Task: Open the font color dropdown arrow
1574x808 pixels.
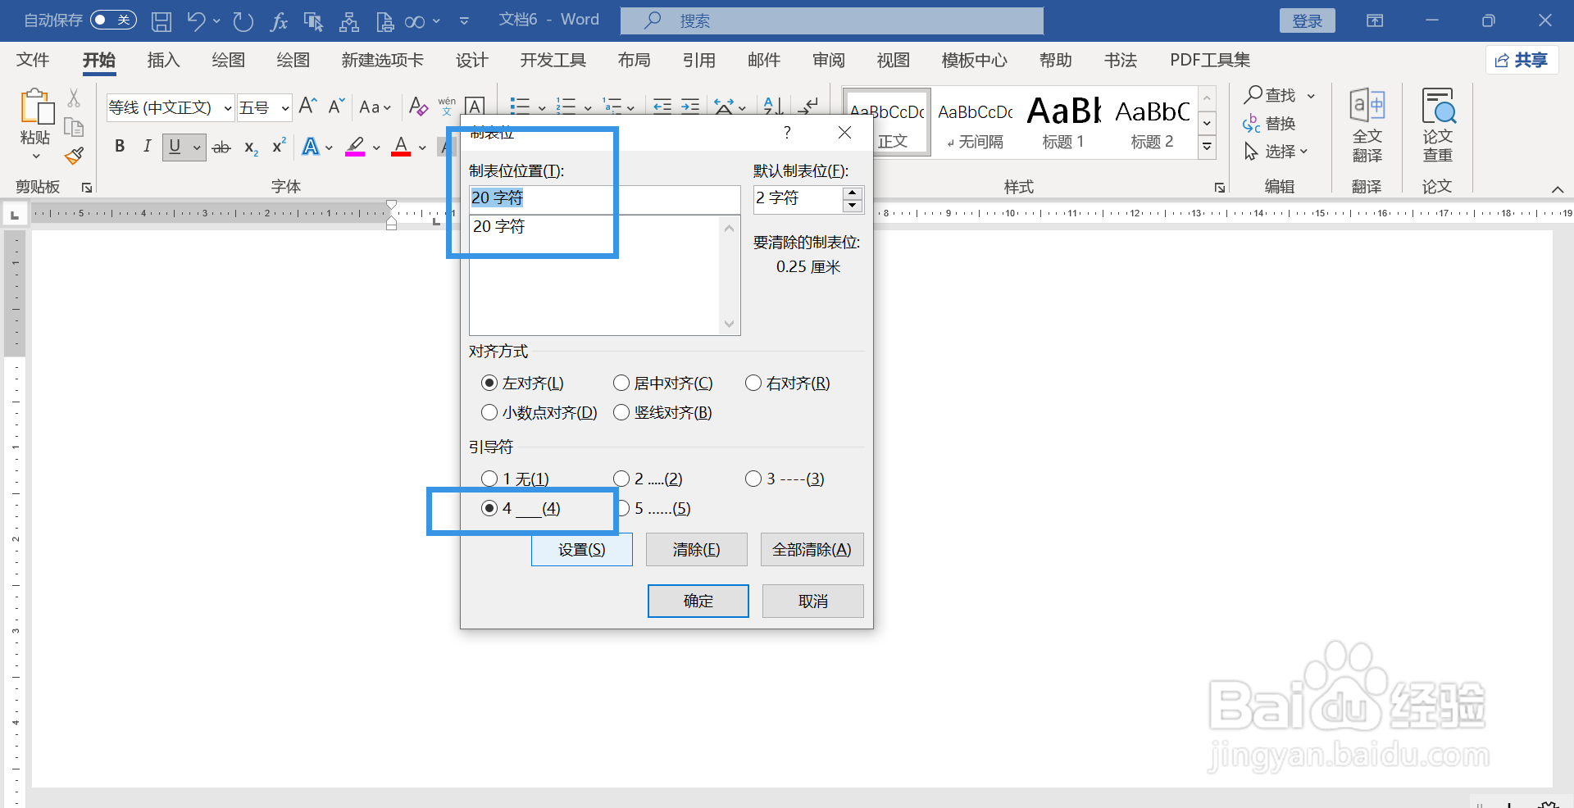Action: pyautogui.click(x=422, y=148)
